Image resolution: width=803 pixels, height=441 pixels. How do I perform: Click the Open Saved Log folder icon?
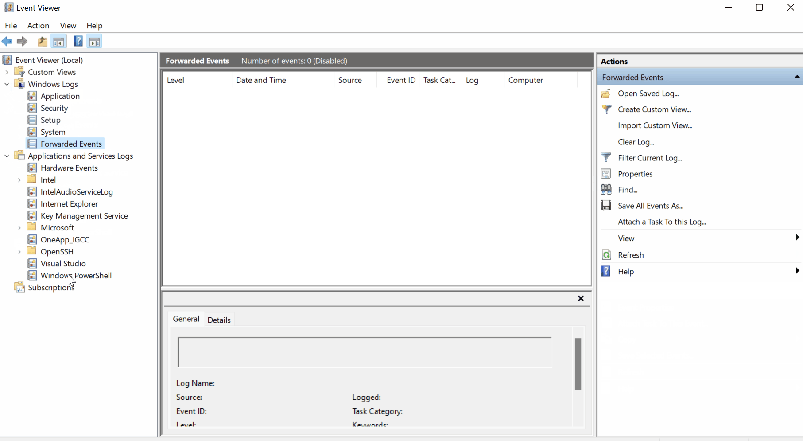pyautogui.click(x=606, y=94)
